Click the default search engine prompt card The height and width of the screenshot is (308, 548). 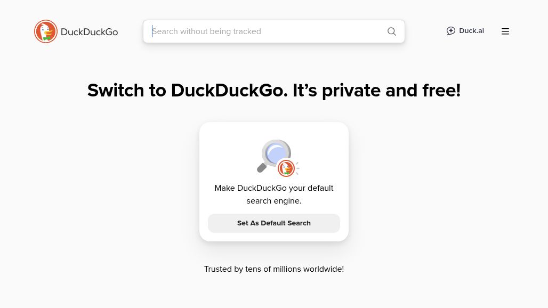(x=274, y=181)
